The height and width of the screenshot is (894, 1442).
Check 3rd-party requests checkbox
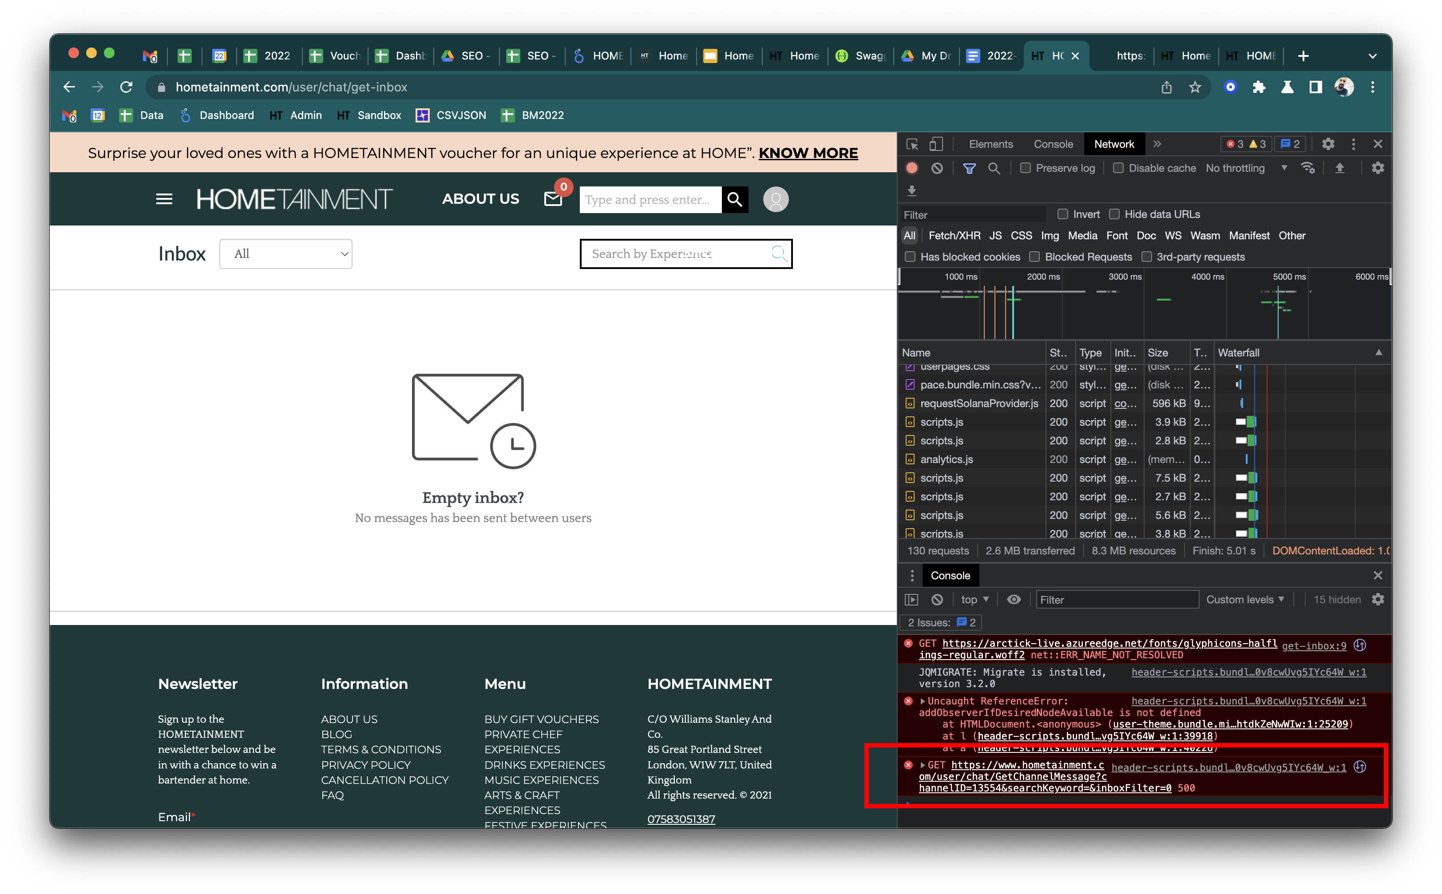pyautogui.click(x=1147, y=257)
